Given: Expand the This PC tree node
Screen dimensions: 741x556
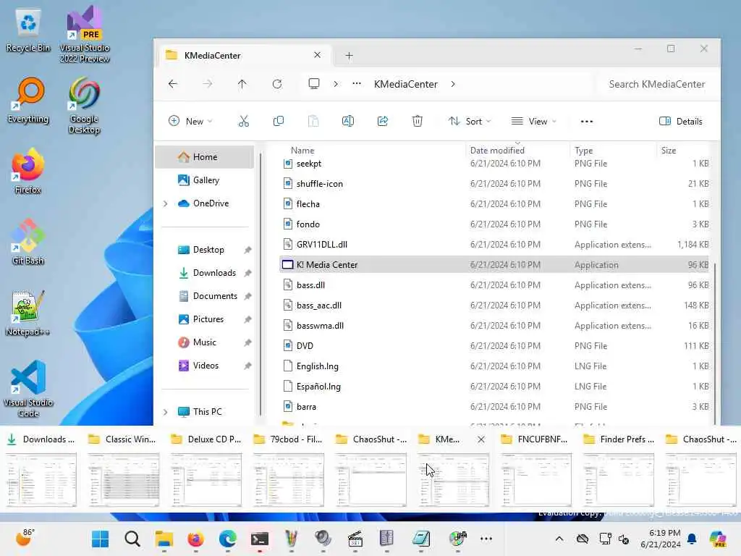Looking at the screenshot, I should tap(166, 412).
